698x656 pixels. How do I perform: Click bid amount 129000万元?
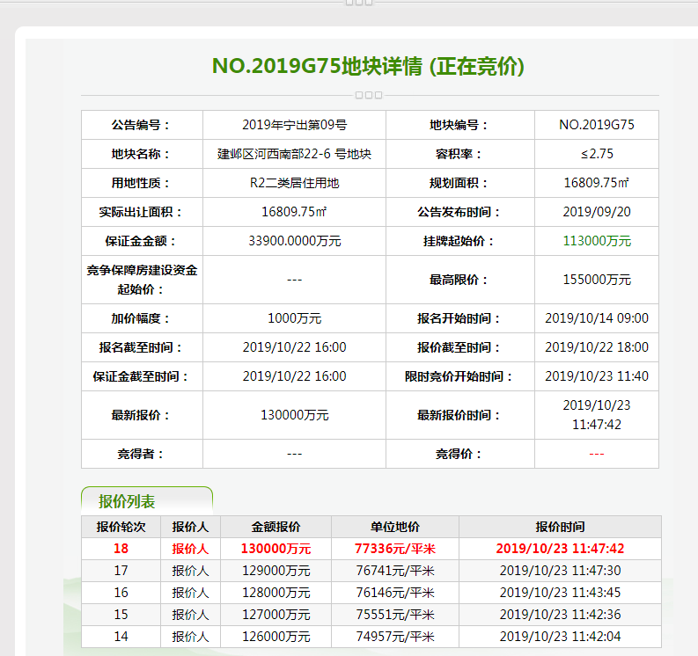coord(276,571)
